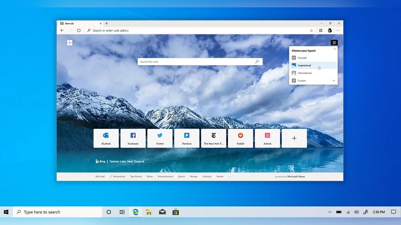Select the Top Stories feed tab
Image resolution: width=401 pixels, height=225 pixels.
coord(136,177)
